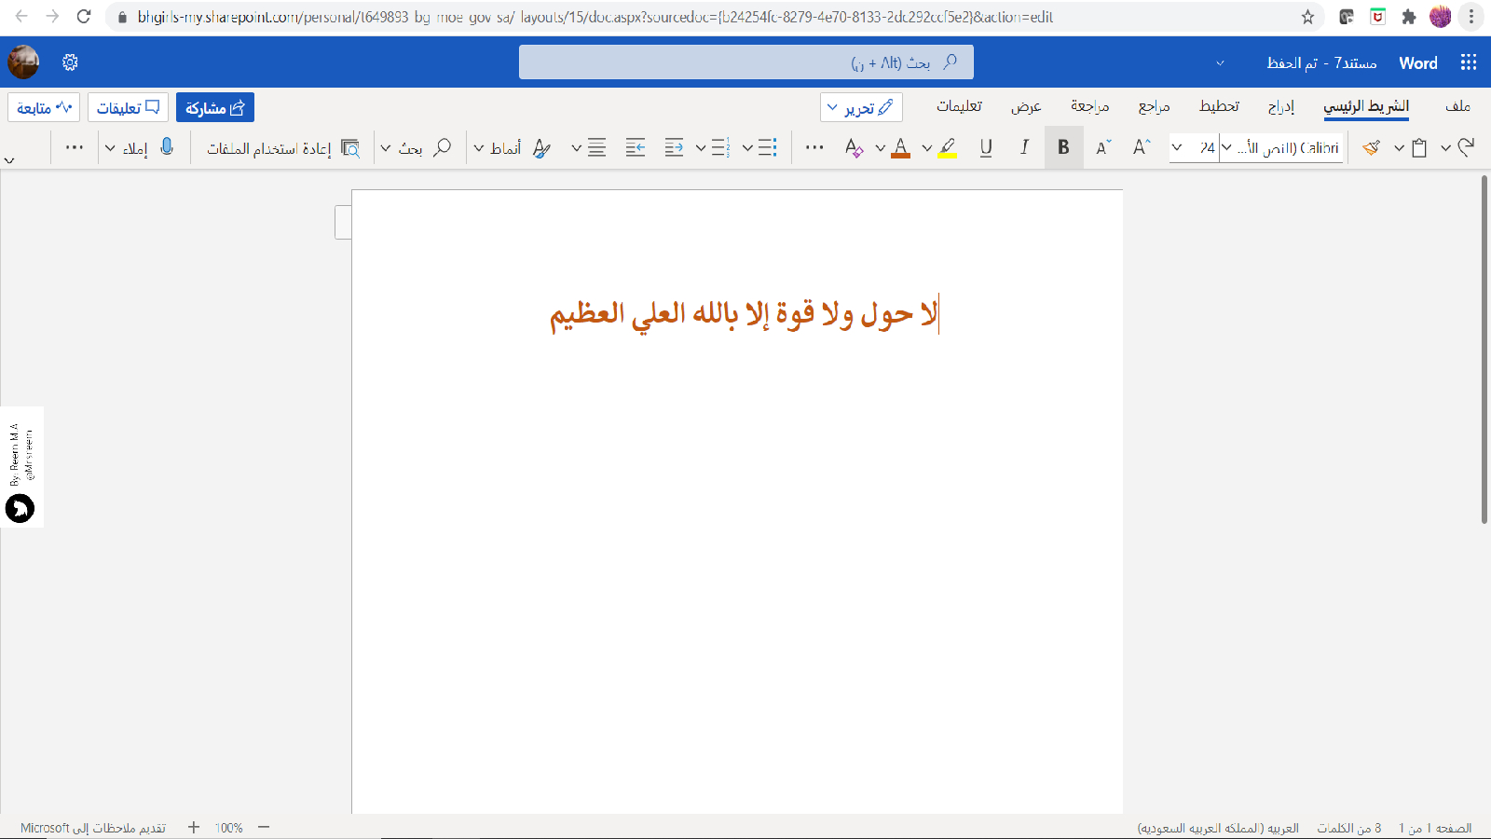1491x839 pixels.
Task: Click in the بحث search box
Action: click(x=745, y=62)
